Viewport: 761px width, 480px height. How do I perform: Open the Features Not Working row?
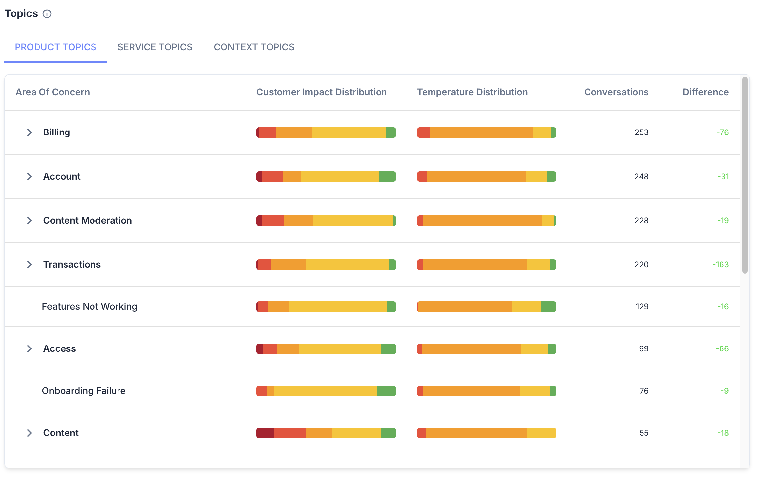pyautogui.click(x=372, y=307)
